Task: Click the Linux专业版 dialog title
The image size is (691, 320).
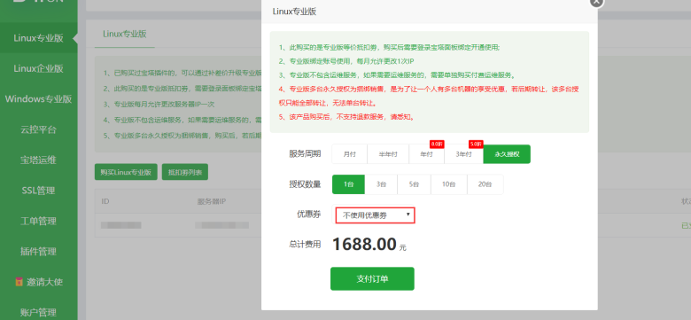Action: [294, 12]
